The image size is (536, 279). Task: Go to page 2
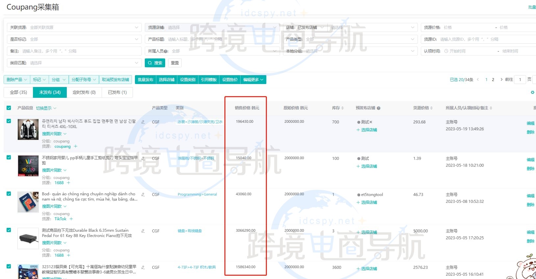[x=493, y=80]
